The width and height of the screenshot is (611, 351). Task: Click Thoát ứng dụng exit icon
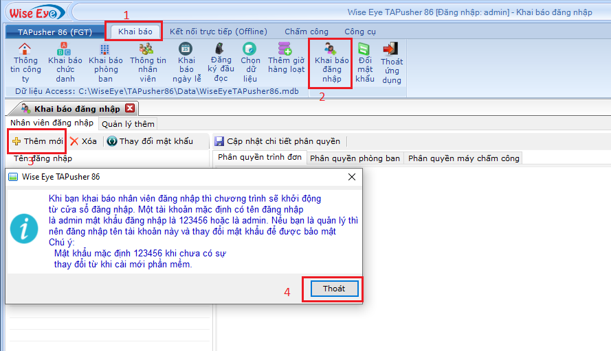[392, 49]
